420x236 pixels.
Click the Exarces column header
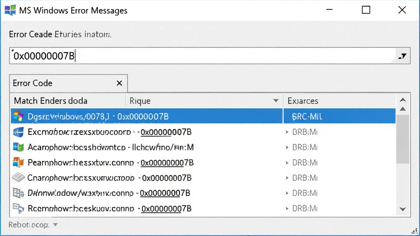(x=339, y=101)
